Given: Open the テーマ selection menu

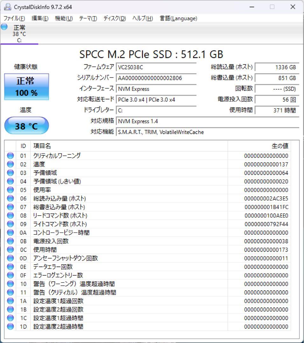Looking at the screenshot, I should [x=87, y=18].
